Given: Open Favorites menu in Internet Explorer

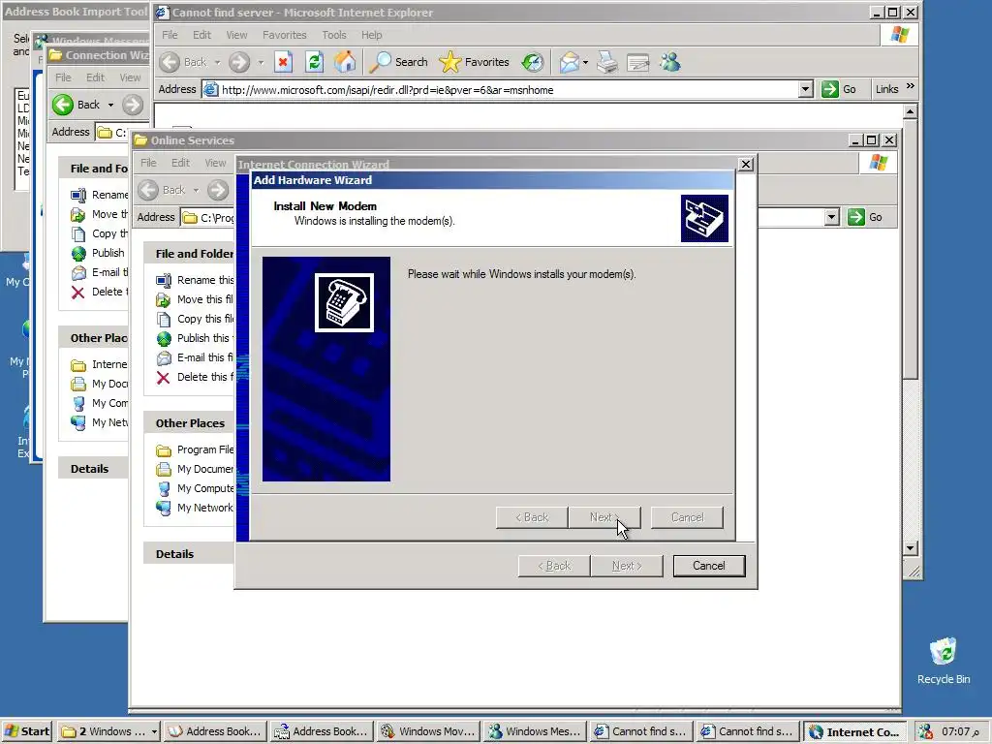Looking at the screenshot, I should 285,35.
